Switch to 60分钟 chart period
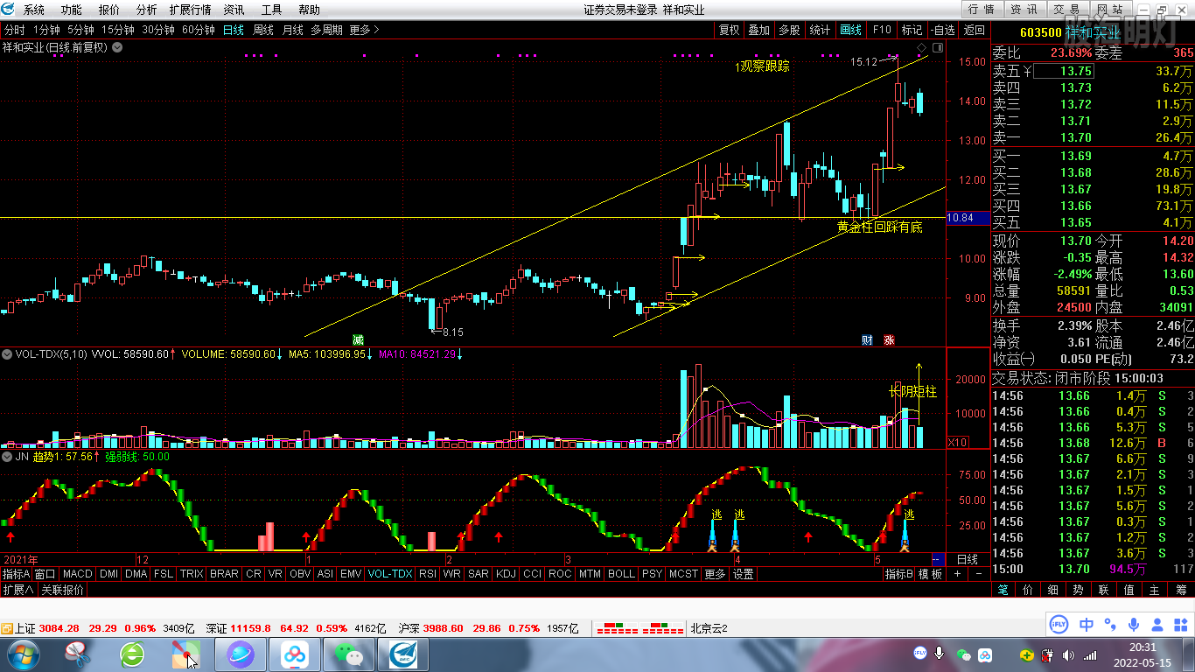 (x=199, y=30)
